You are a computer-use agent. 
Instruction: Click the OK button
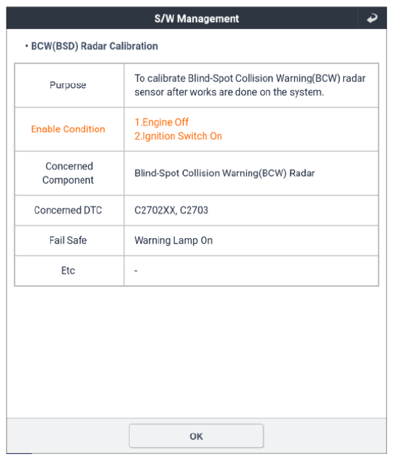(196, 436)
